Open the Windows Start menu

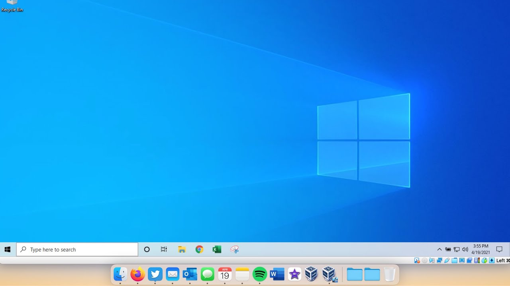[x=7, y=249]
